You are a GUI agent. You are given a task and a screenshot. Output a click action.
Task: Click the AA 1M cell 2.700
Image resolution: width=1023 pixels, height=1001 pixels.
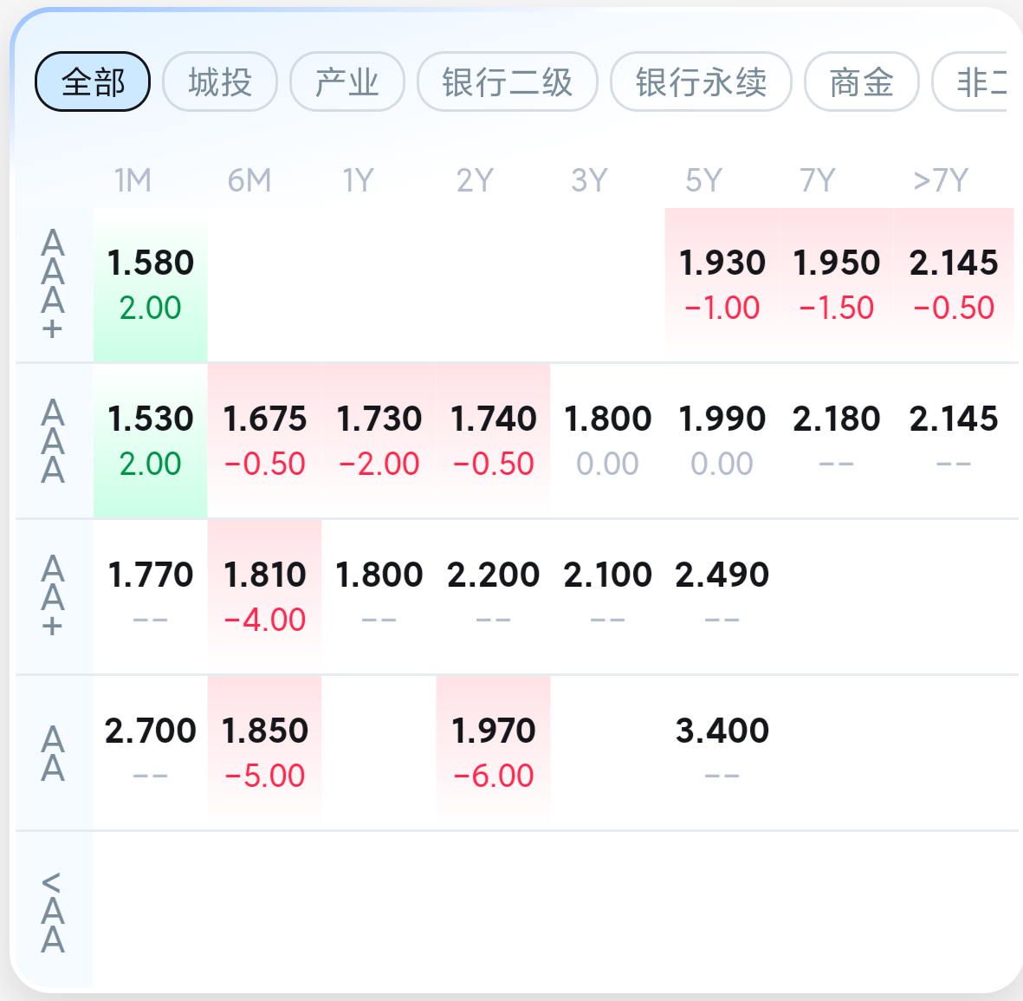point(151,752)
